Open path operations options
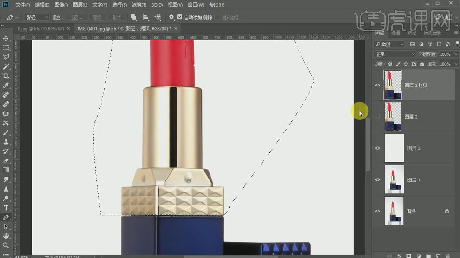460x258 pixels. point(133,17)
